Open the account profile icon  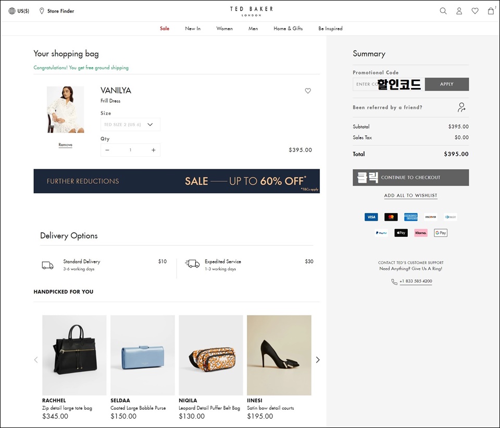[459, 11]
